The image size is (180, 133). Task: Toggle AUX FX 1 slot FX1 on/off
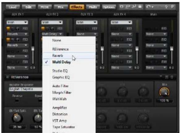pyautogui.click(x=8, y=29)
